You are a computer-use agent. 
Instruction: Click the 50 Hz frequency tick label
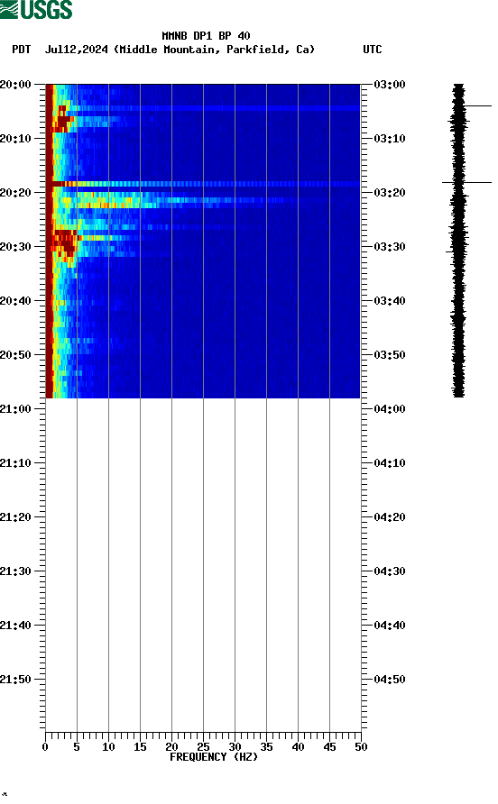pyautogui.click(x=361, y=747)
